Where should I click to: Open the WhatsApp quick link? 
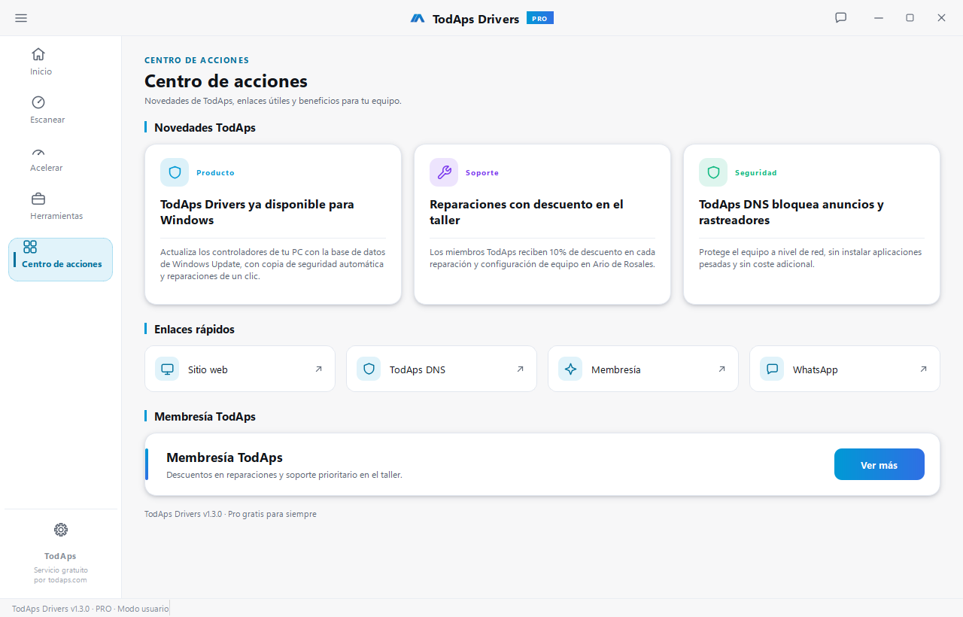click(x=845, y=369)
